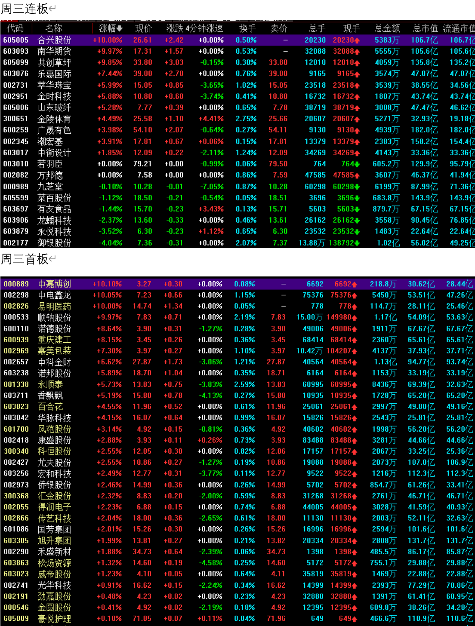475x626 pixels.
Task: Select stock name 松炀资源
Action: point(54,563)
